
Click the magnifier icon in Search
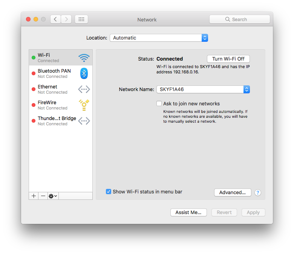227,19
